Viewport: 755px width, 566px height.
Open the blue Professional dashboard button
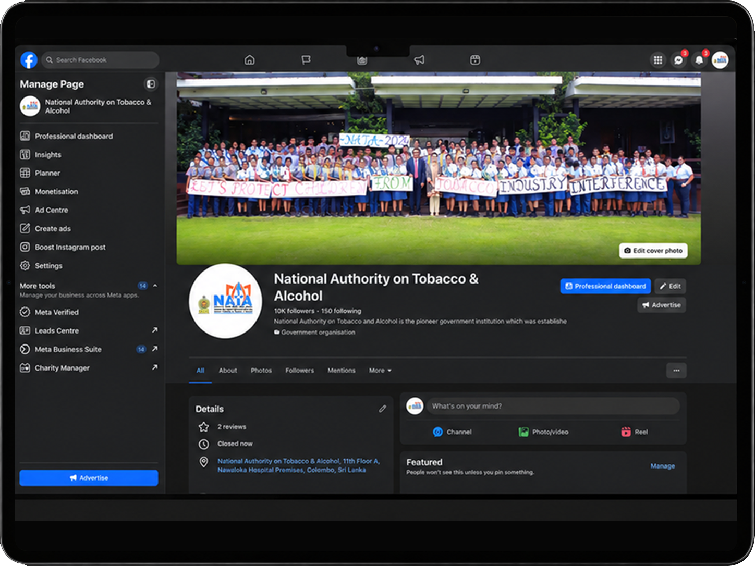pos(605,286)
